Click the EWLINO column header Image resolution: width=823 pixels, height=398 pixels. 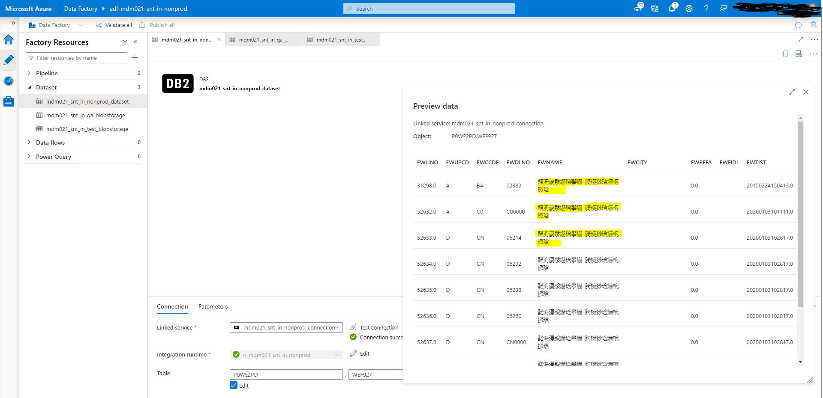pos(427,162)
